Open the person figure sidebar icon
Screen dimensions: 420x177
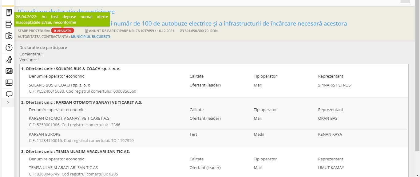pyautogui.click(x=9, y=59)
